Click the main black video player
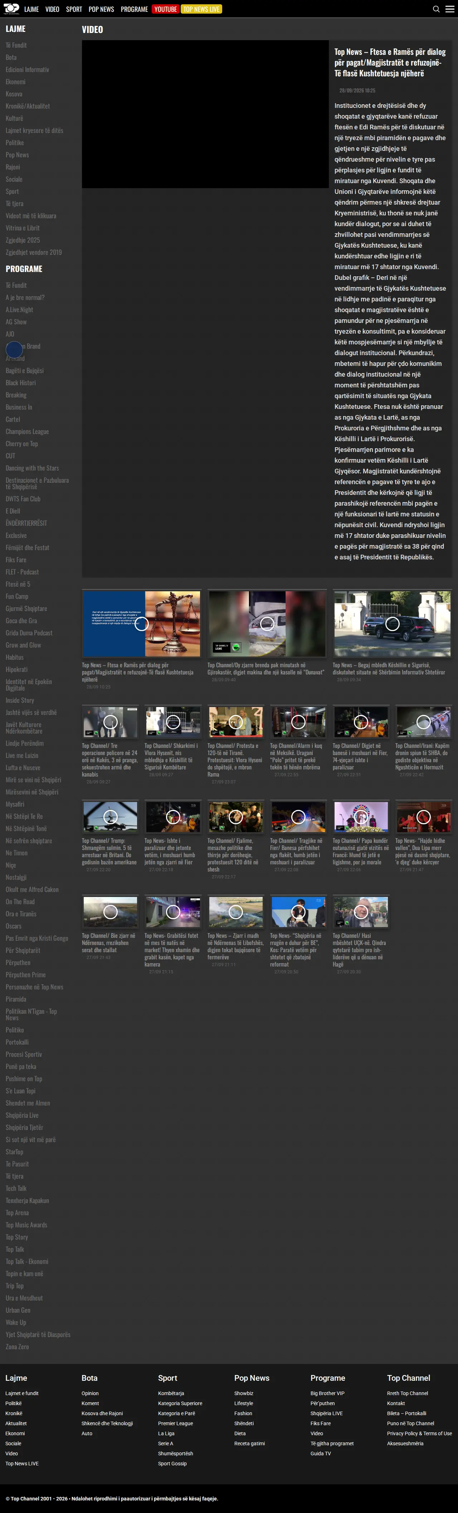Image resolution: width=458 pixels, height=1513 pixels. [x=205, y=114]
